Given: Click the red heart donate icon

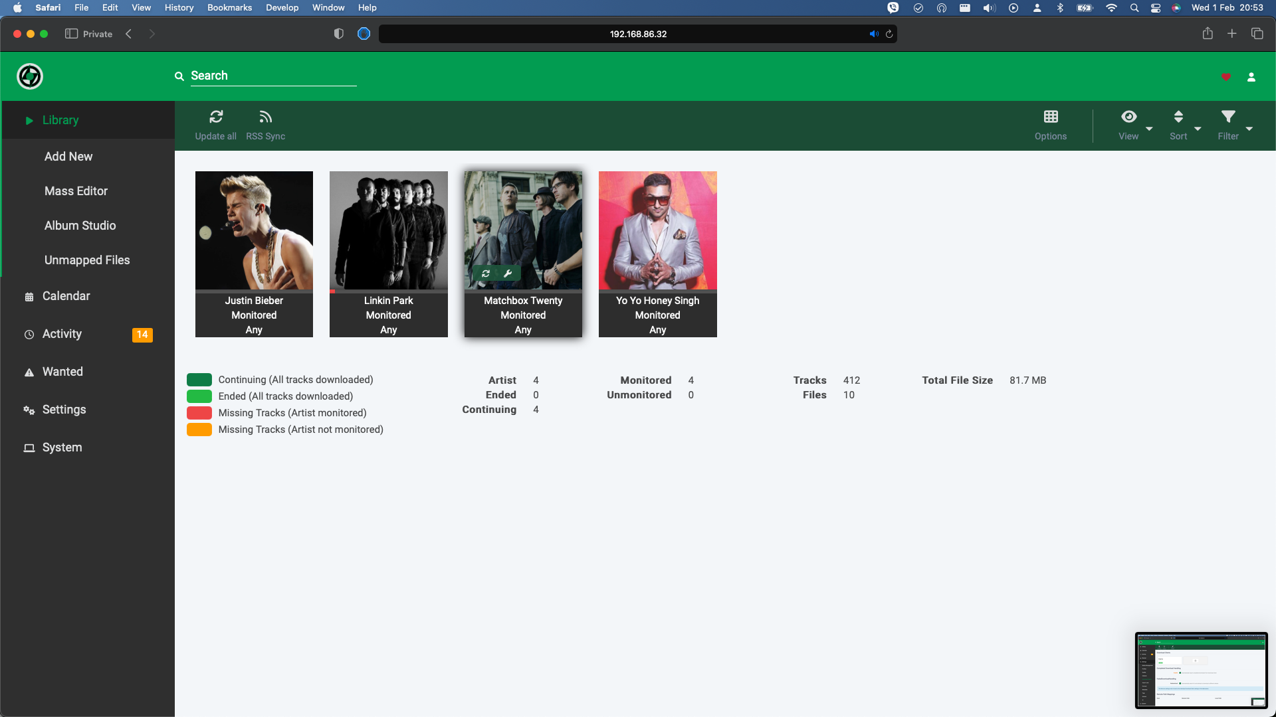Looking at the screenshot, I should [1226, 77].
